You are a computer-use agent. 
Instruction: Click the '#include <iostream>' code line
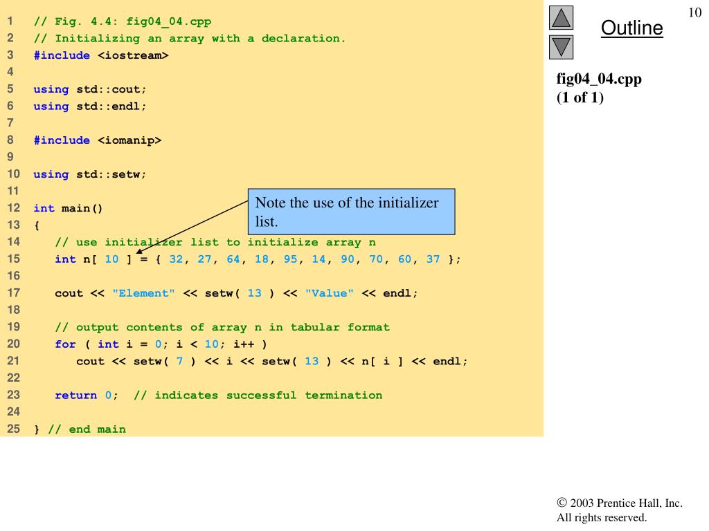click(101, 55)
